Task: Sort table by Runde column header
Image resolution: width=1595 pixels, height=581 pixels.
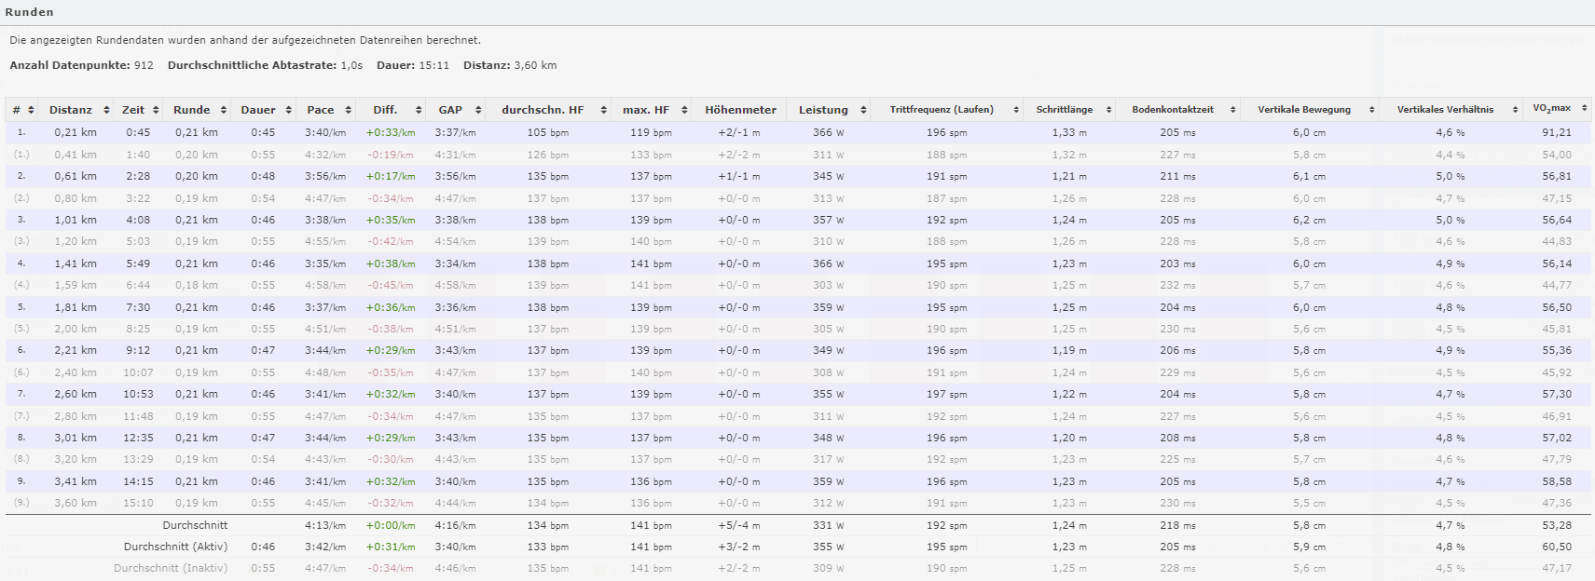Action: 192,110
